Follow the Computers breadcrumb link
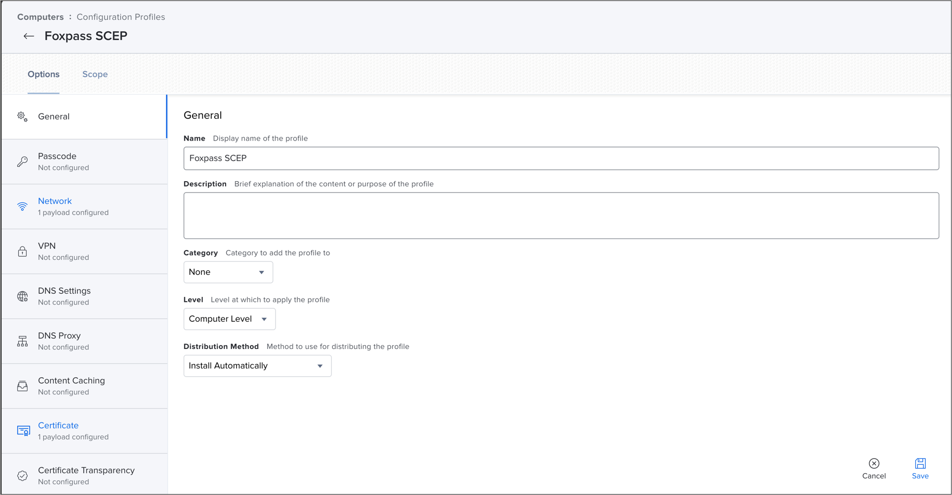Image resolution: width=952 pixels, height=495 pixels. click(40, 17)
